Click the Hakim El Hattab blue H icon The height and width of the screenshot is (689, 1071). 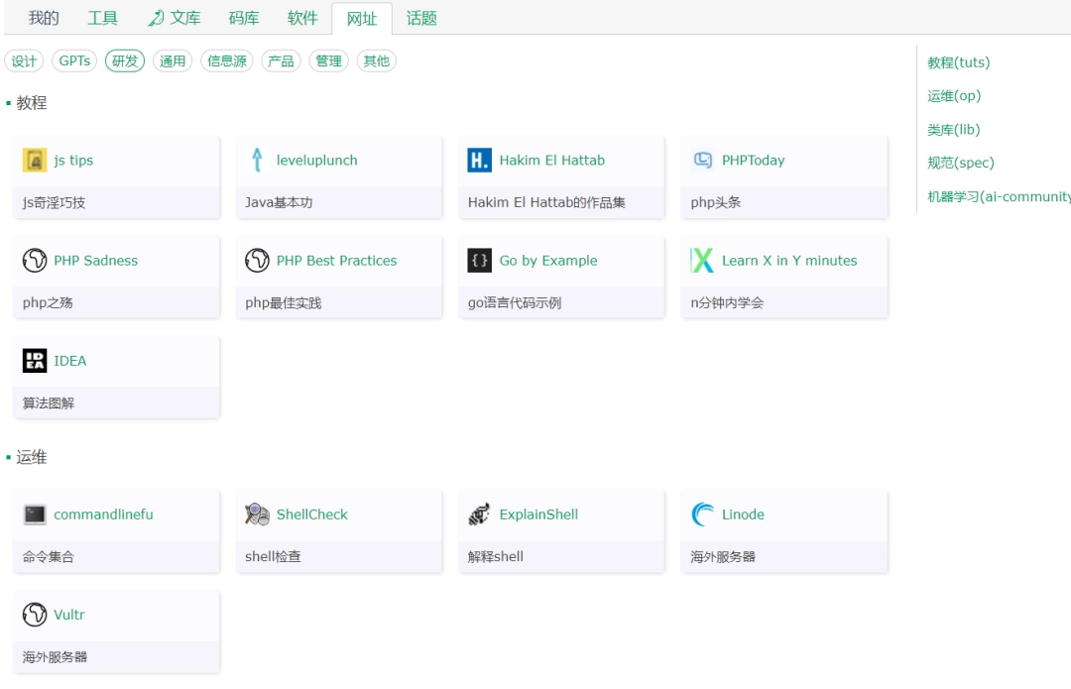pyautogui.click(x=480, y=161)
